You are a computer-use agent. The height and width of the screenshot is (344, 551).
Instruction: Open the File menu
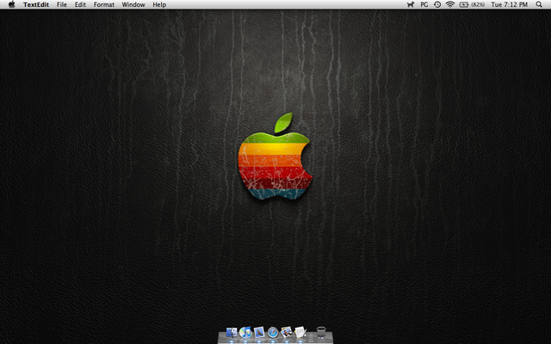(61, 4)
